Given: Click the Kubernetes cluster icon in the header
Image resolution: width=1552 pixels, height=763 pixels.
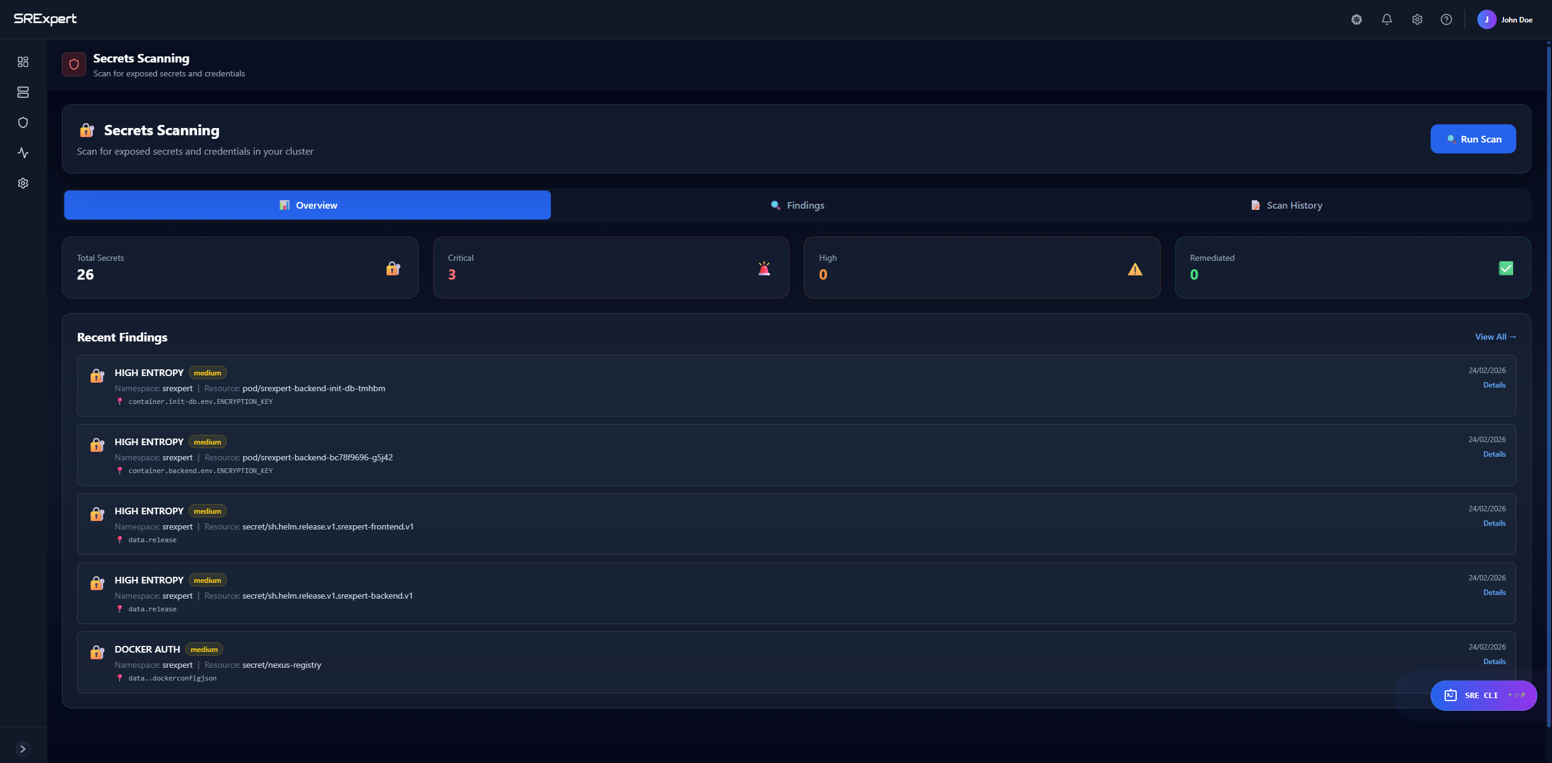Looking at the screenshot, I should (x=1356, y=19).
